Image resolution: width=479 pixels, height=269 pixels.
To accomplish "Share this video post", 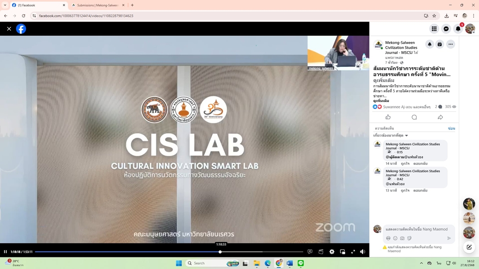I will click(440, 117).
